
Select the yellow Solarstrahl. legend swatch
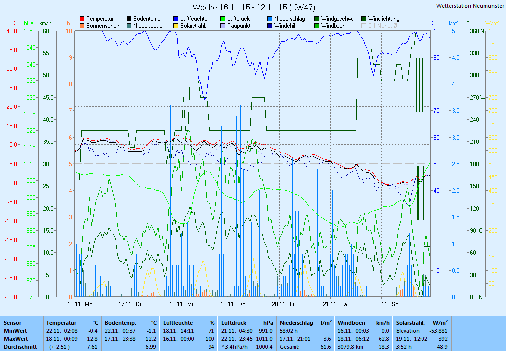point(176,26)
